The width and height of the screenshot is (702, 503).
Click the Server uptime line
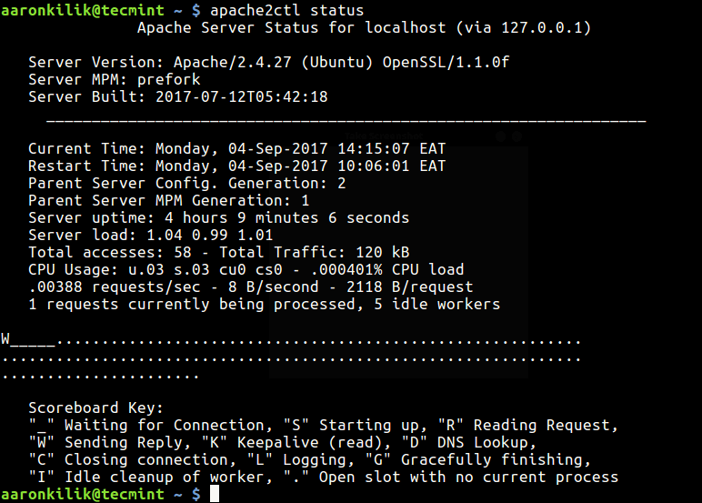click(x=218, y=217)
